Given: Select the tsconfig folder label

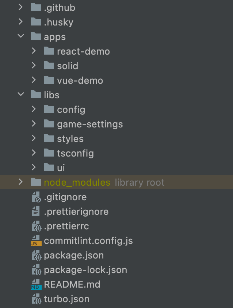Looking at the screenshot, I should click(x=75, y=153).
